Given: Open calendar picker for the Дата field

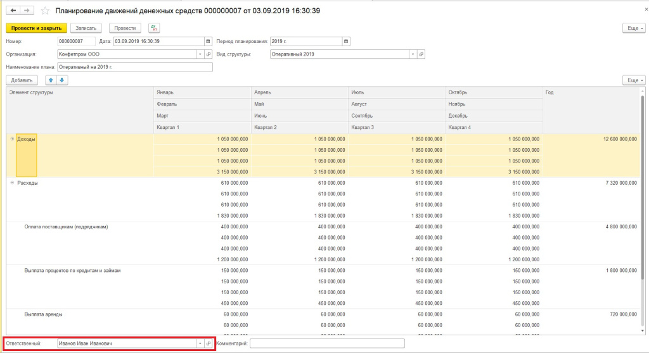Looking at the screenshot, I should pyautogui.click(x=208, y=42).
